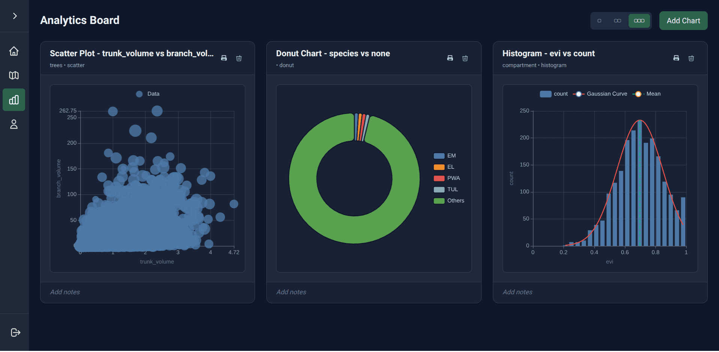The image size is (719, 352).
Task: Delete the Scatter Plot chart
Action: pos(239,58)
